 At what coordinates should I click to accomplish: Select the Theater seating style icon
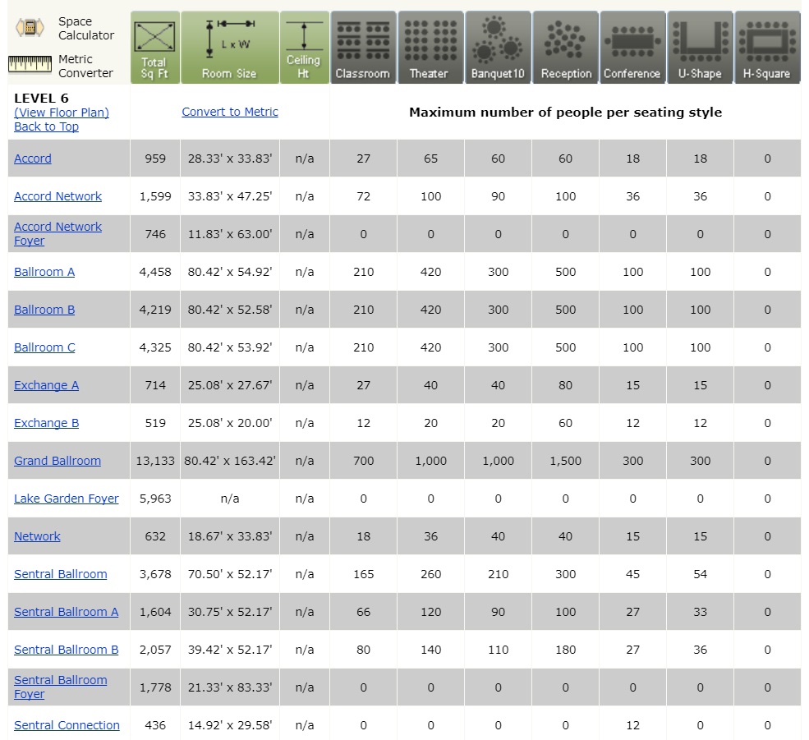pos(431,48)
